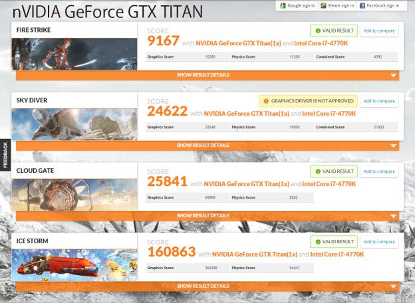Viewport: 415px width, 303px height.
Task: Click the Steam sign in icon
Action: tap(323, 5)
